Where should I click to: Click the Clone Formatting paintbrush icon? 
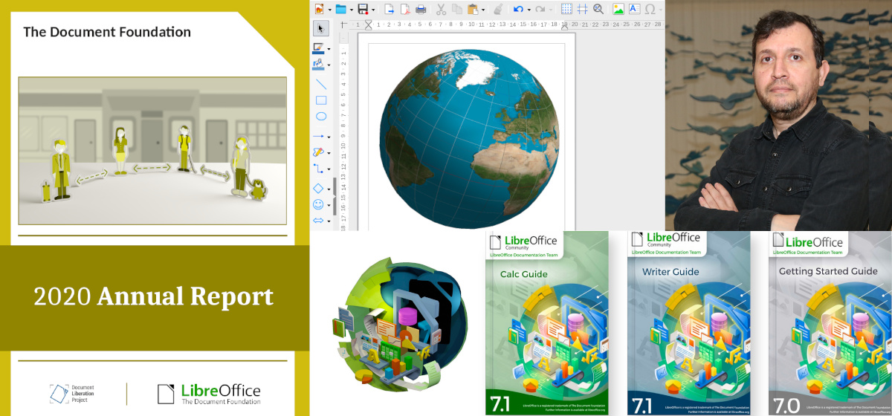tap(499, 9)
